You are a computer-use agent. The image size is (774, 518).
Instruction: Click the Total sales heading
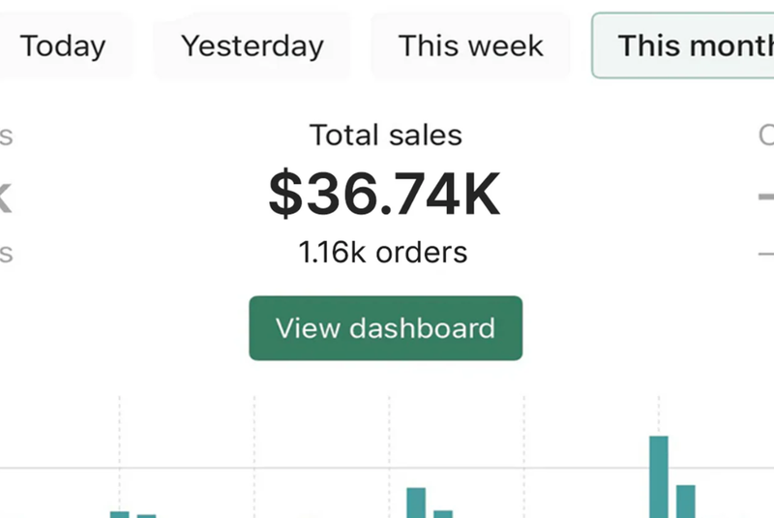pyautogui.click(x=385, y=135)
